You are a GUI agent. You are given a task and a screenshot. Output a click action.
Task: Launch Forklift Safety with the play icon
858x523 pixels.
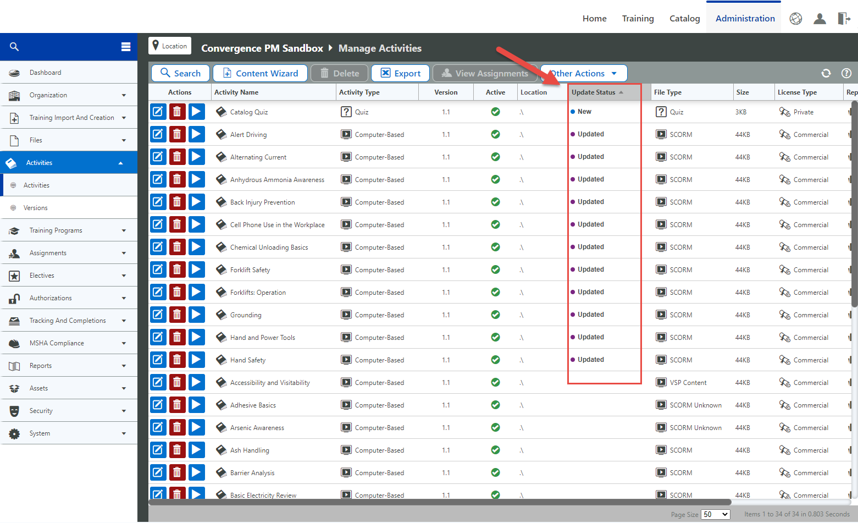[197, 269]
